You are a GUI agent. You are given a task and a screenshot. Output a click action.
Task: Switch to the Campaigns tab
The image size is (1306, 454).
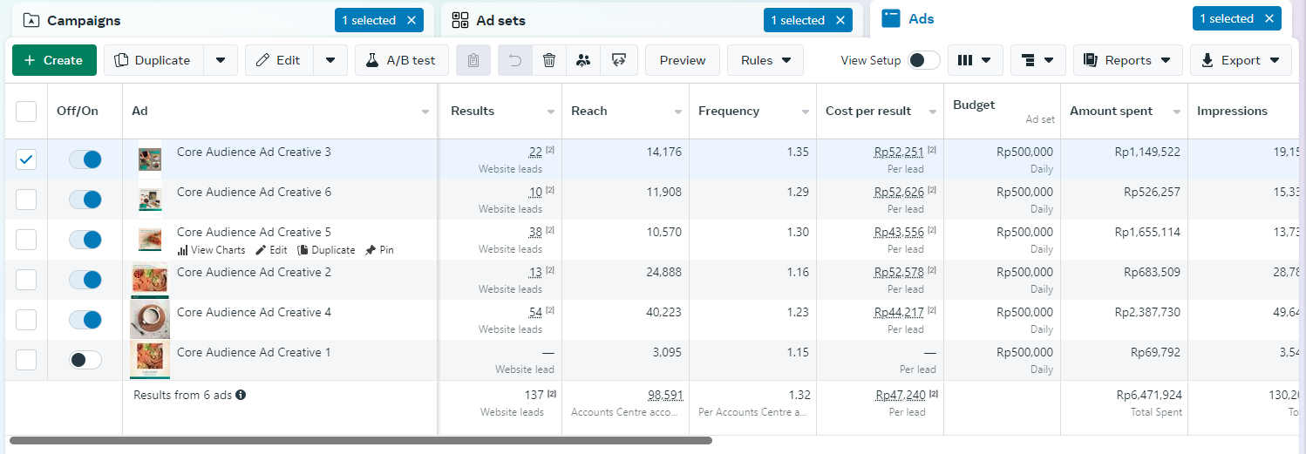click(84, 20)
